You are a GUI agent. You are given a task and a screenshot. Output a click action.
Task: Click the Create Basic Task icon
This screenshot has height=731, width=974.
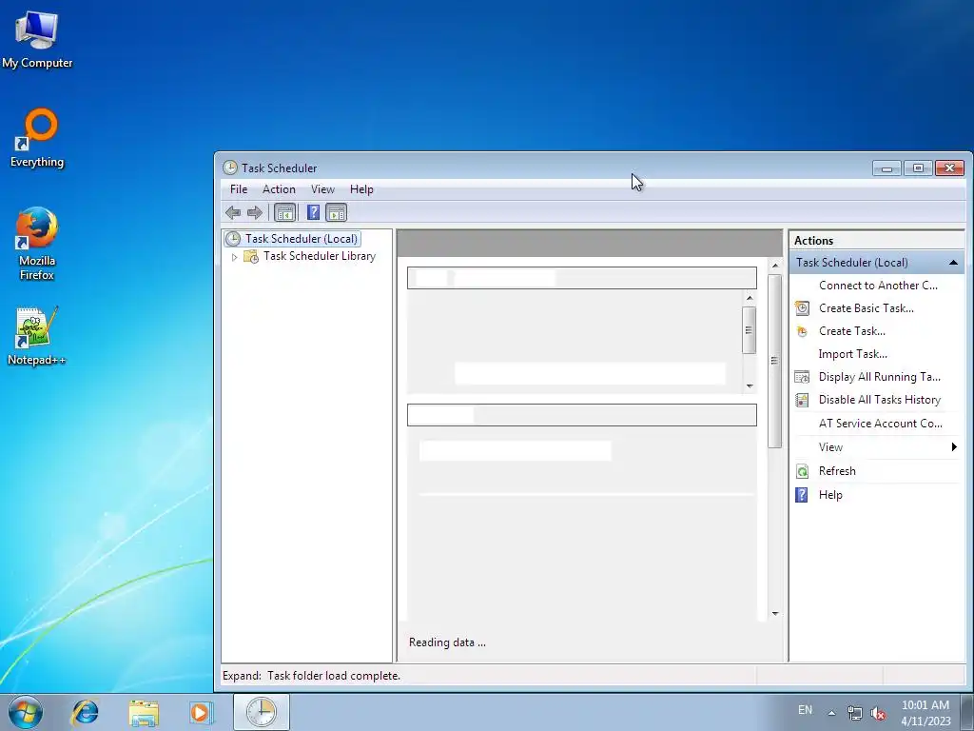802,308
